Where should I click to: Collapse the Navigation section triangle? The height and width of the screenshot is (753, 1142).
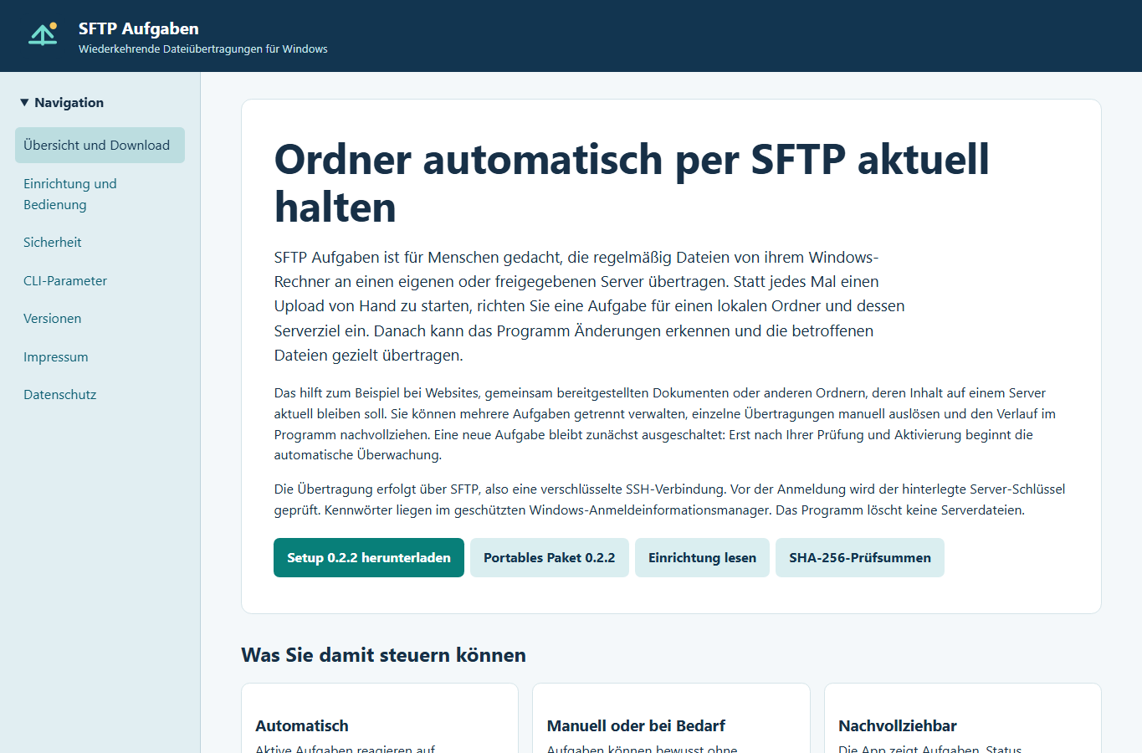point(25,102)
